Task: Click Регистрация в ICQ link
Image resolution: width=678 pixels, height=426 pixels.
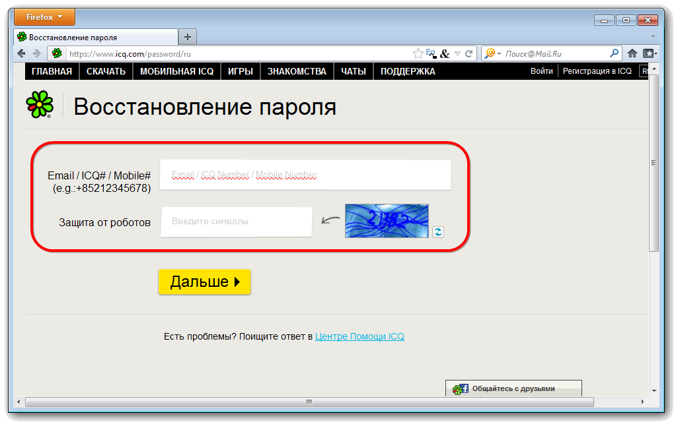Action: 597,71
